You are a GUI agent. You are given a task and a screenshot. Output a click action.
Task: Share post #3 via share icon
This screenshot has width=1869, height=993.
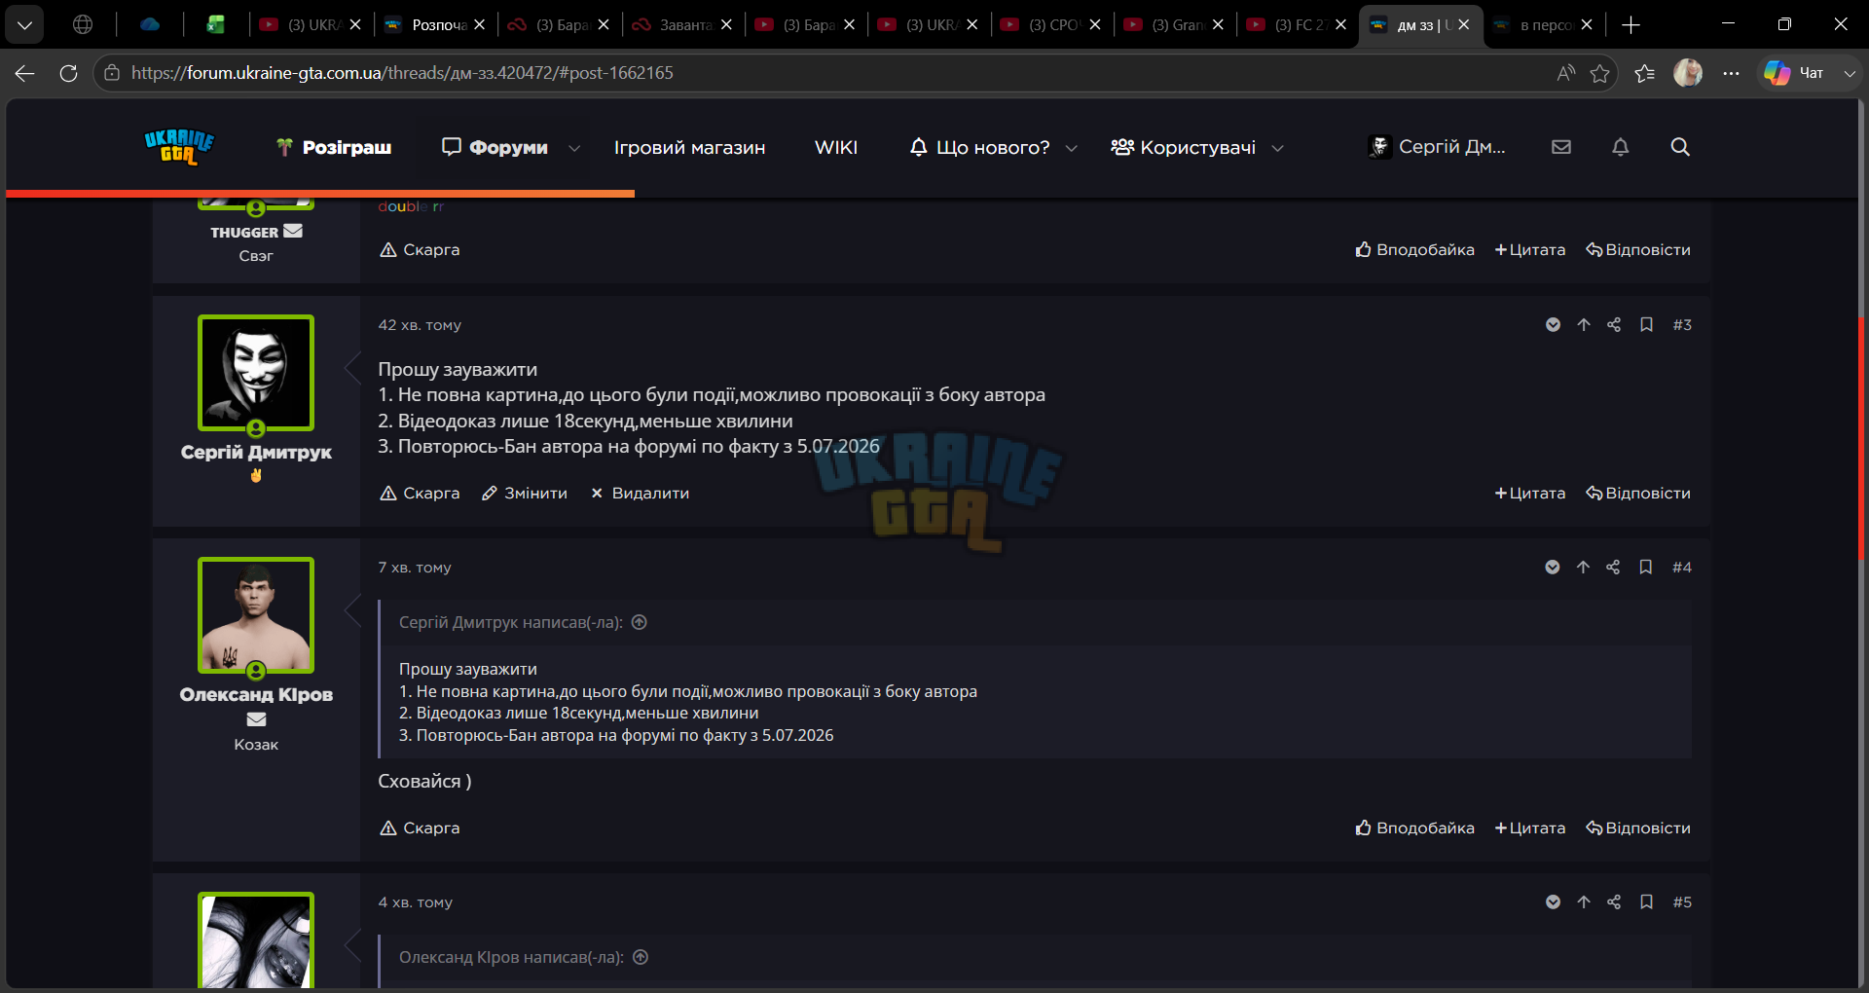coord(1614,325)
